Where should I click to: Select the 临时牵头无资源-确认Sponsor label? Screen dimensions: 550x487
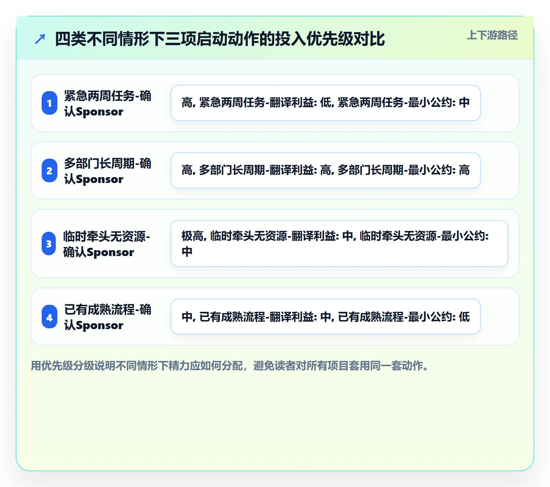(x=106, y=244)
